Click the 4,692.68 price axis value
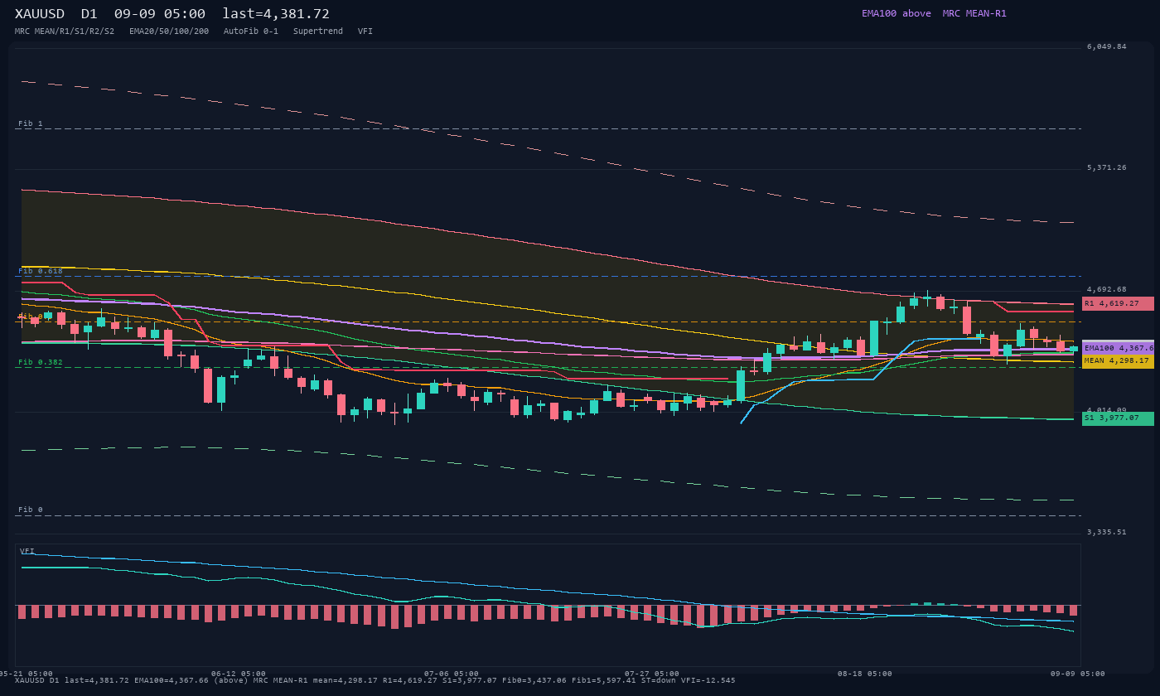Viewport: 1160px width, 696px height. tap(1107, 289)
